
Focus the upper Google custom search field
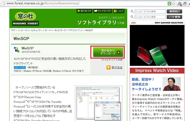point(150,11)
